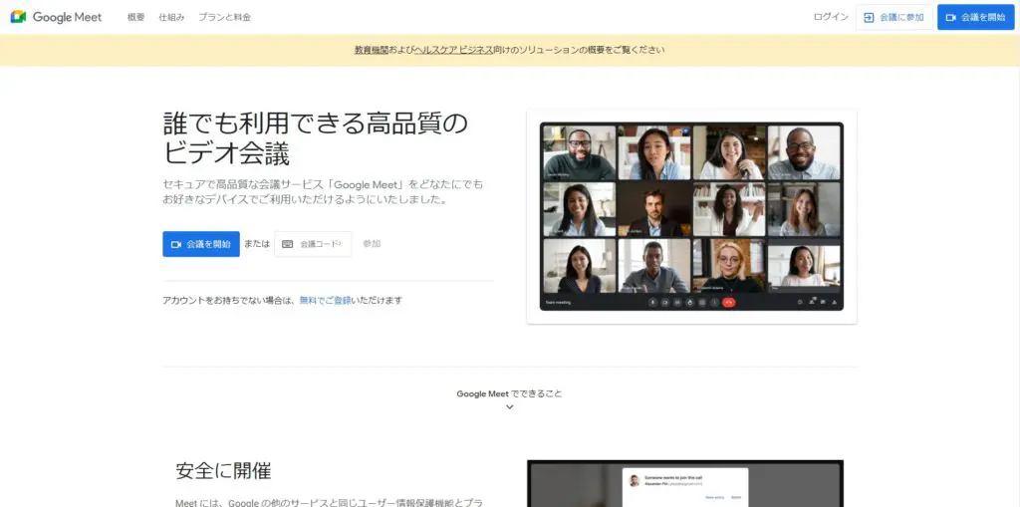Viewport: 1020px width, 507px height.
Task: Click the Google Meet logo icon
Action: click(x=18, y=17)
